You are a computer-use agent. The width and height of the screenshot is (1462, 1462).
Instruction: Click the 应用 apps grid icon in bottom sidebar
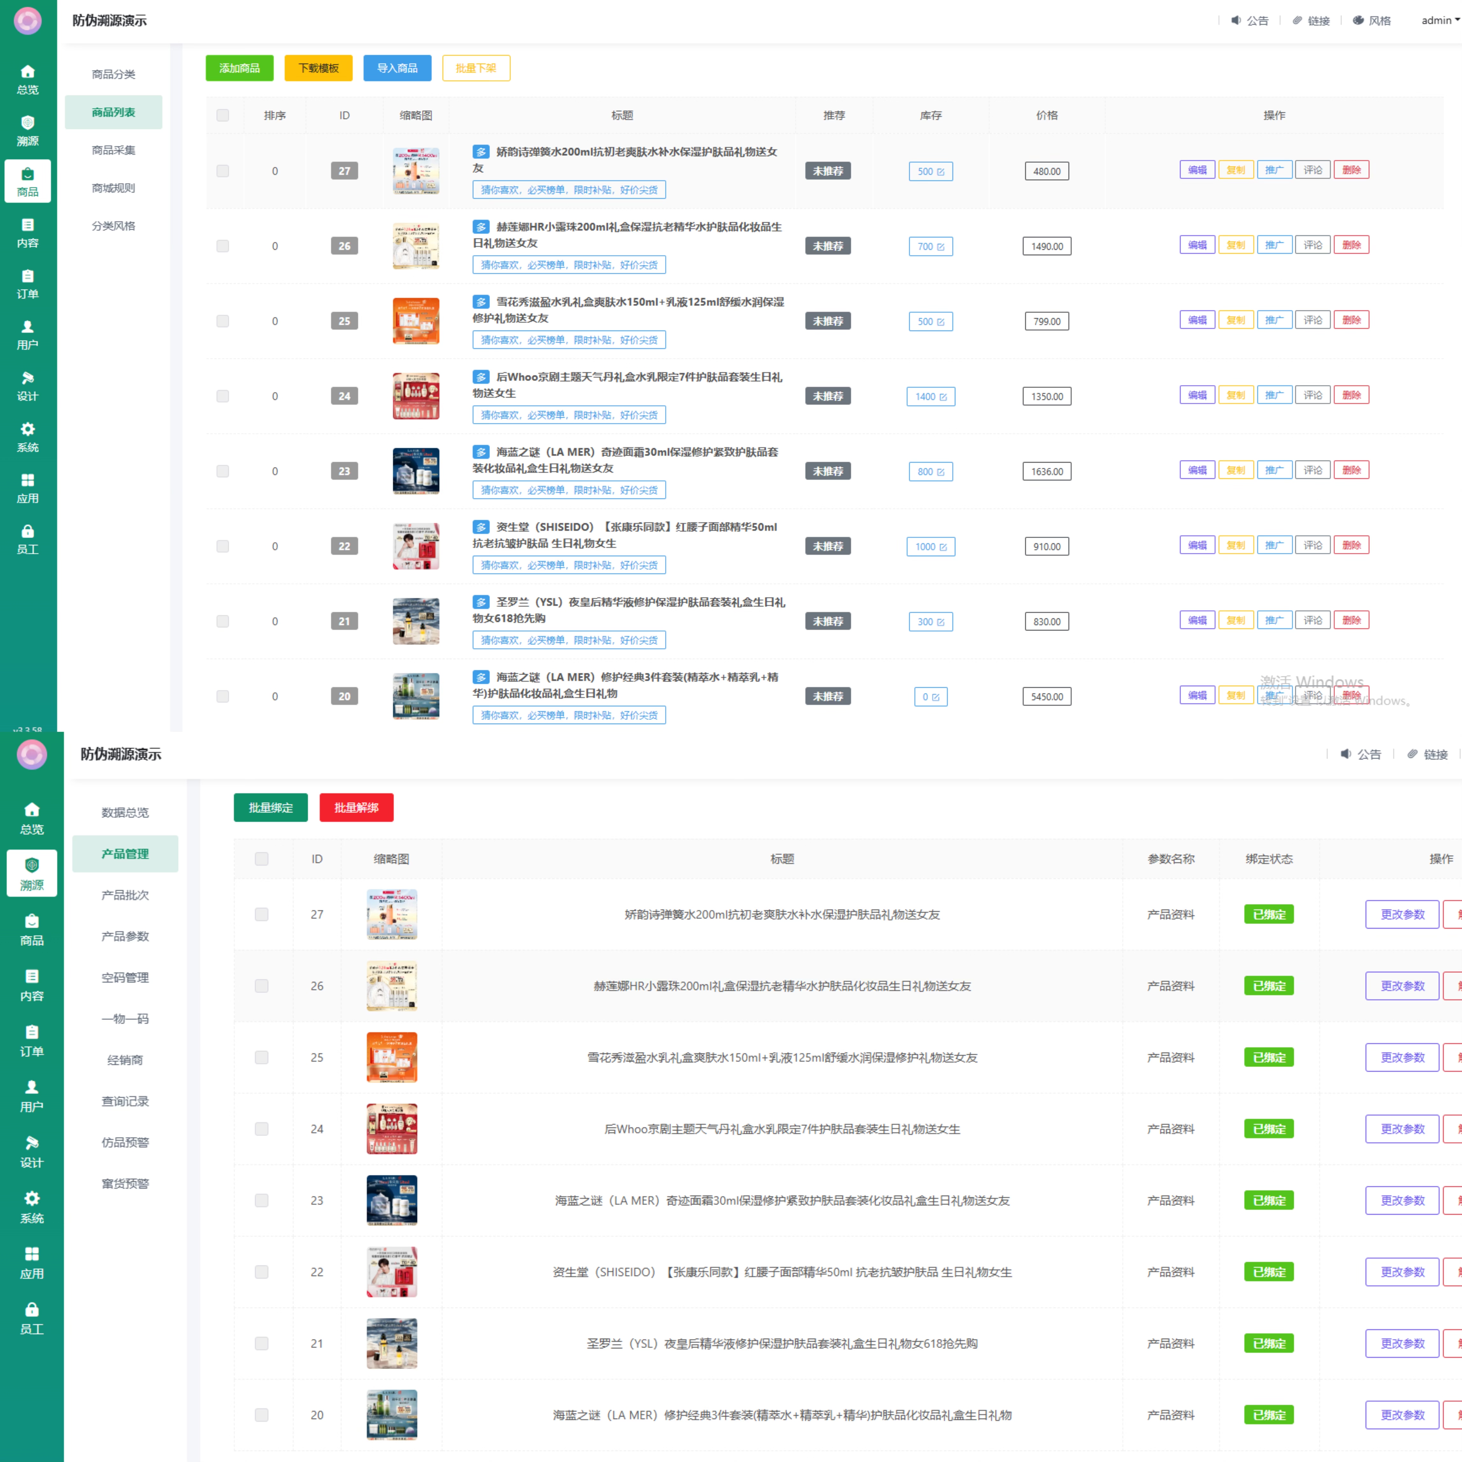coord(32,1254)
